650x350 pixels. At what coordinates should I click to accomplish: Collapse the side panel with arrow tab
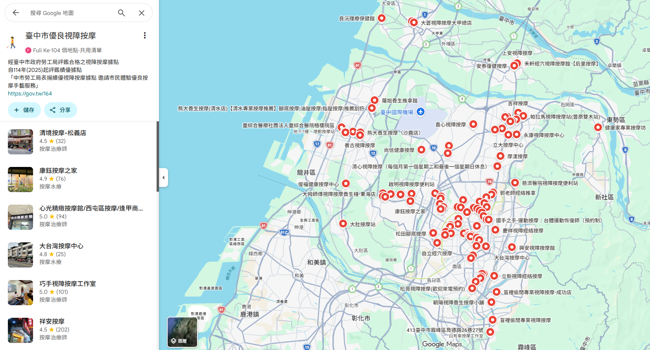(x=163, y=178)
